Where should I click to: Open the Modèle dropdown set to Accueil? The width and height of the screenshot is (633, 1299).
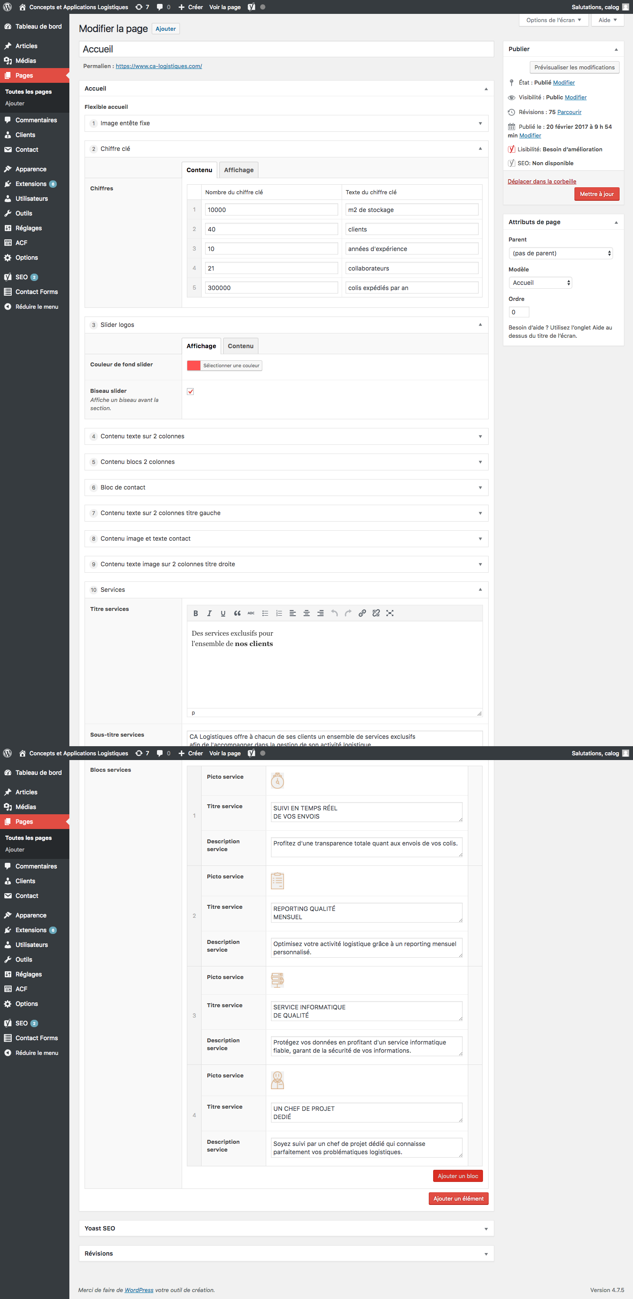coord(540,283)
